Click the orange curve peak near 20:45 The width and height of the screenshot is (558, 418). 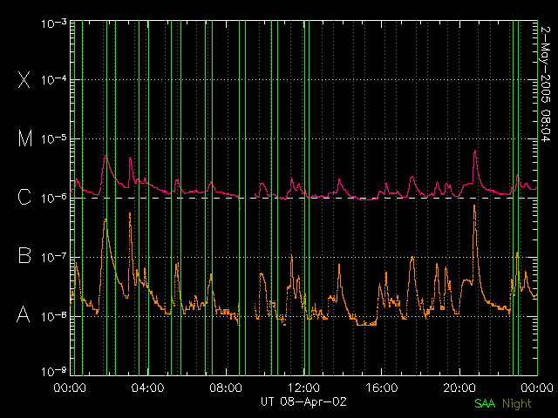(x=474, y=206)
